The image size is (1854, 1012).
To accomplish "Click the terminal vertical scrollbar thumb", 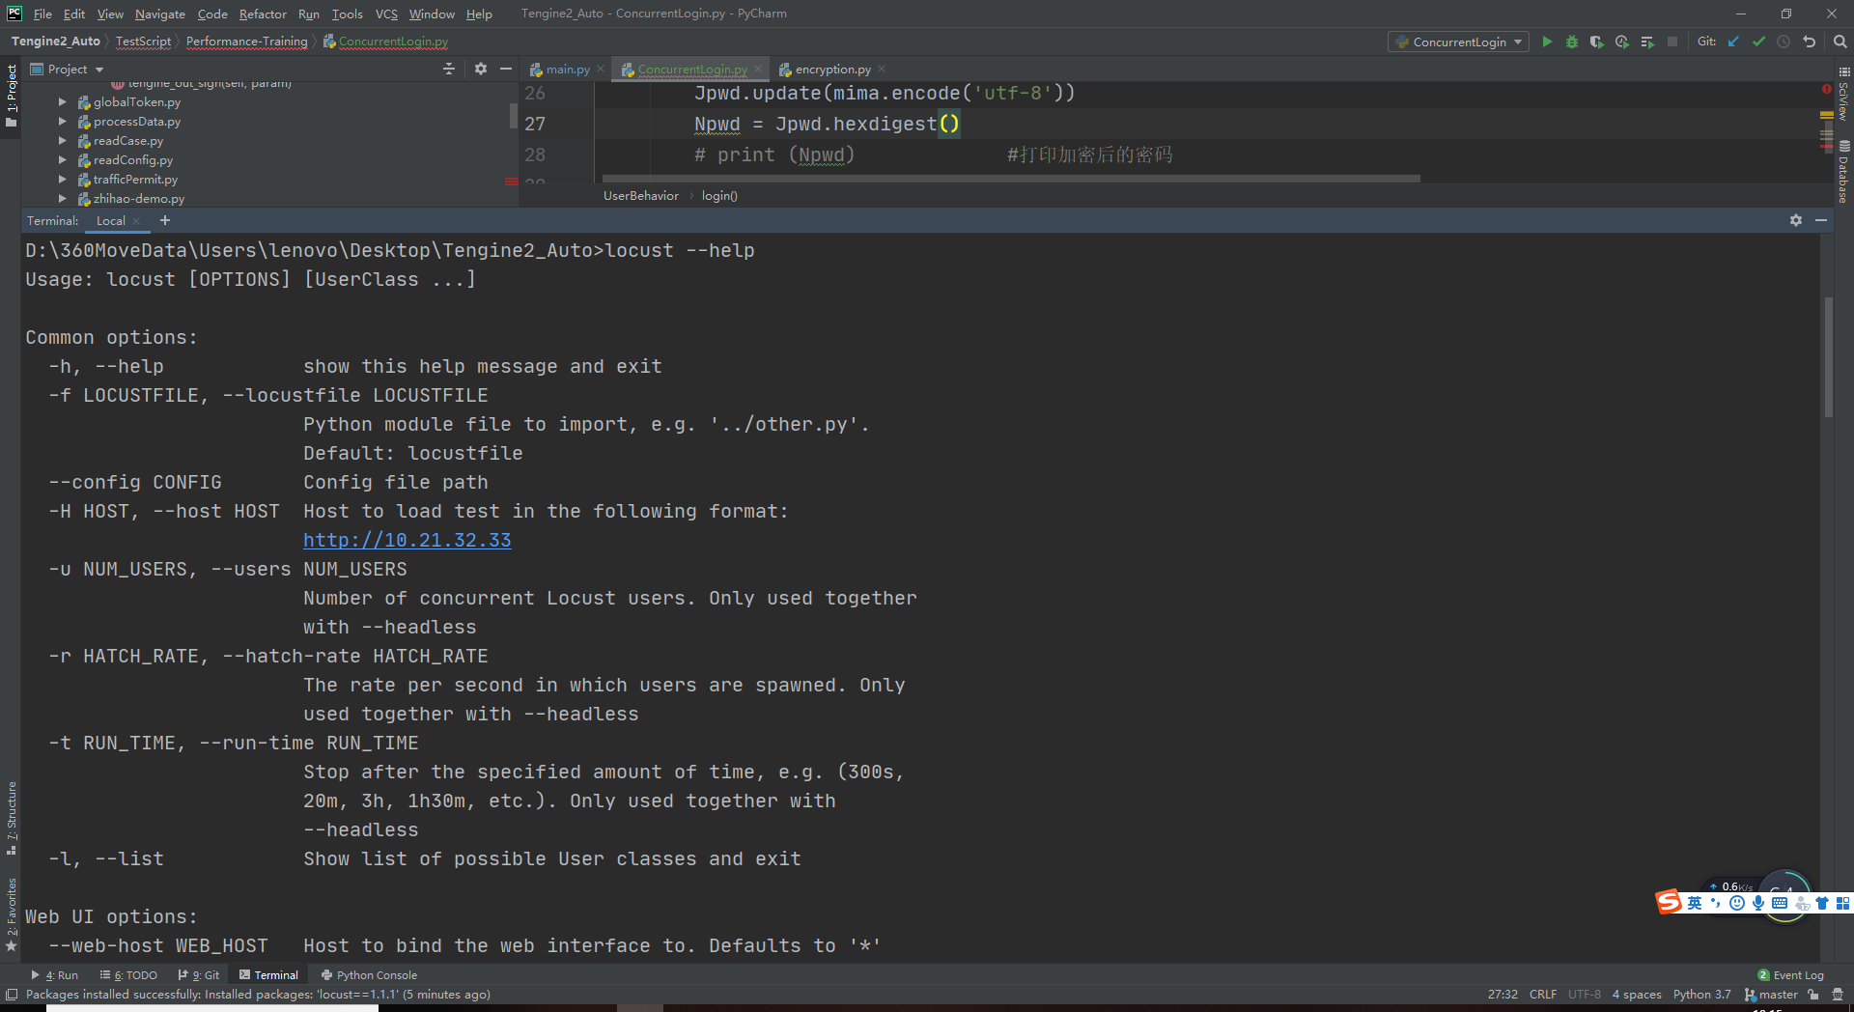I will tap(1828, 357).
